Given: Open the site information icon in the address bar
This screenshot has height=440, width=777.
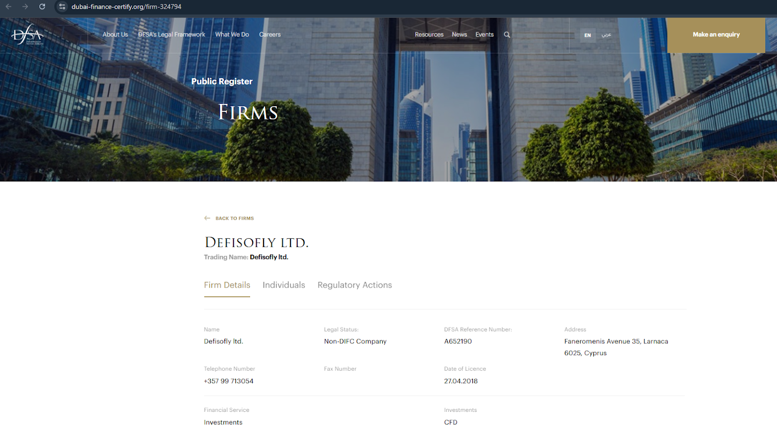Looking at the screenshot, I should coord(62,7).
